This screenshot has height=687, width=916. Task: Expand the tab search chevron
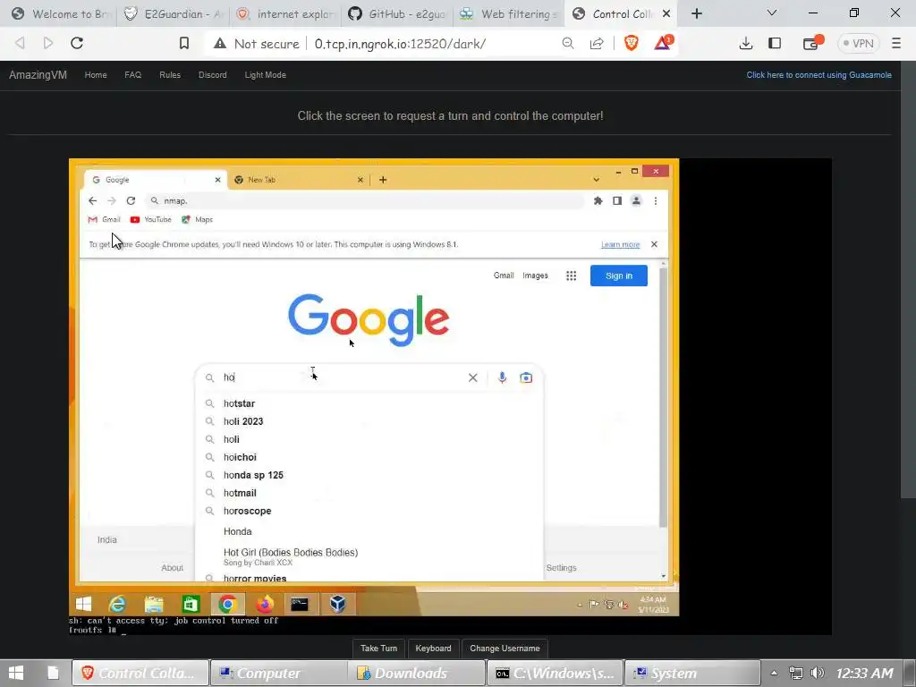772,13
